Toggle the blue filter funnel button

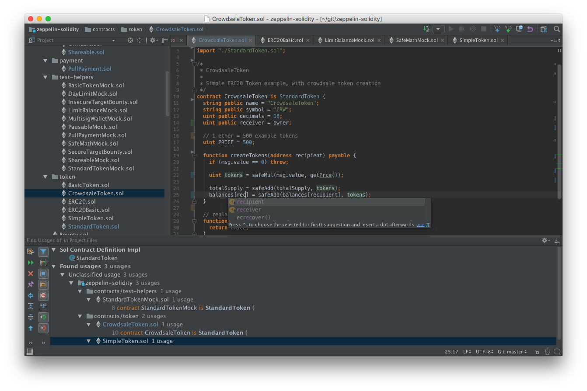(43, 252)
